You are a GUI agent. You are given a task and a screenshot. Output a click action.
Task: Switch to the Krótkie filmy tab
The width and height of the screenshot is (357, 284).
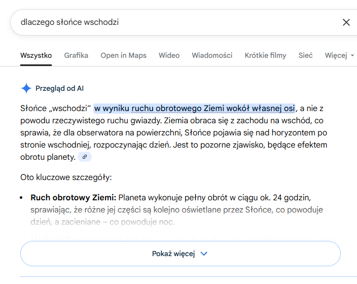[x=265, y=55]
